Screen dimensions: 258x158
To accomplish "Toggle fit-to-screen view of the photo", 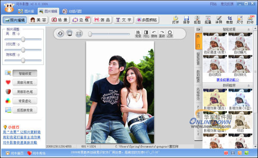I will click(70, 34).
